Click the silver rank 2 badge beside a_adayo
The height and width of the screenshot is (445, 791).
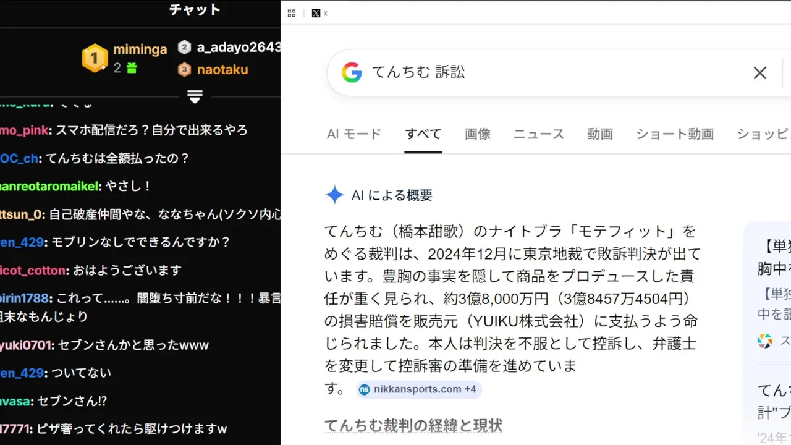pyautogui.click(x=184, y=47)
